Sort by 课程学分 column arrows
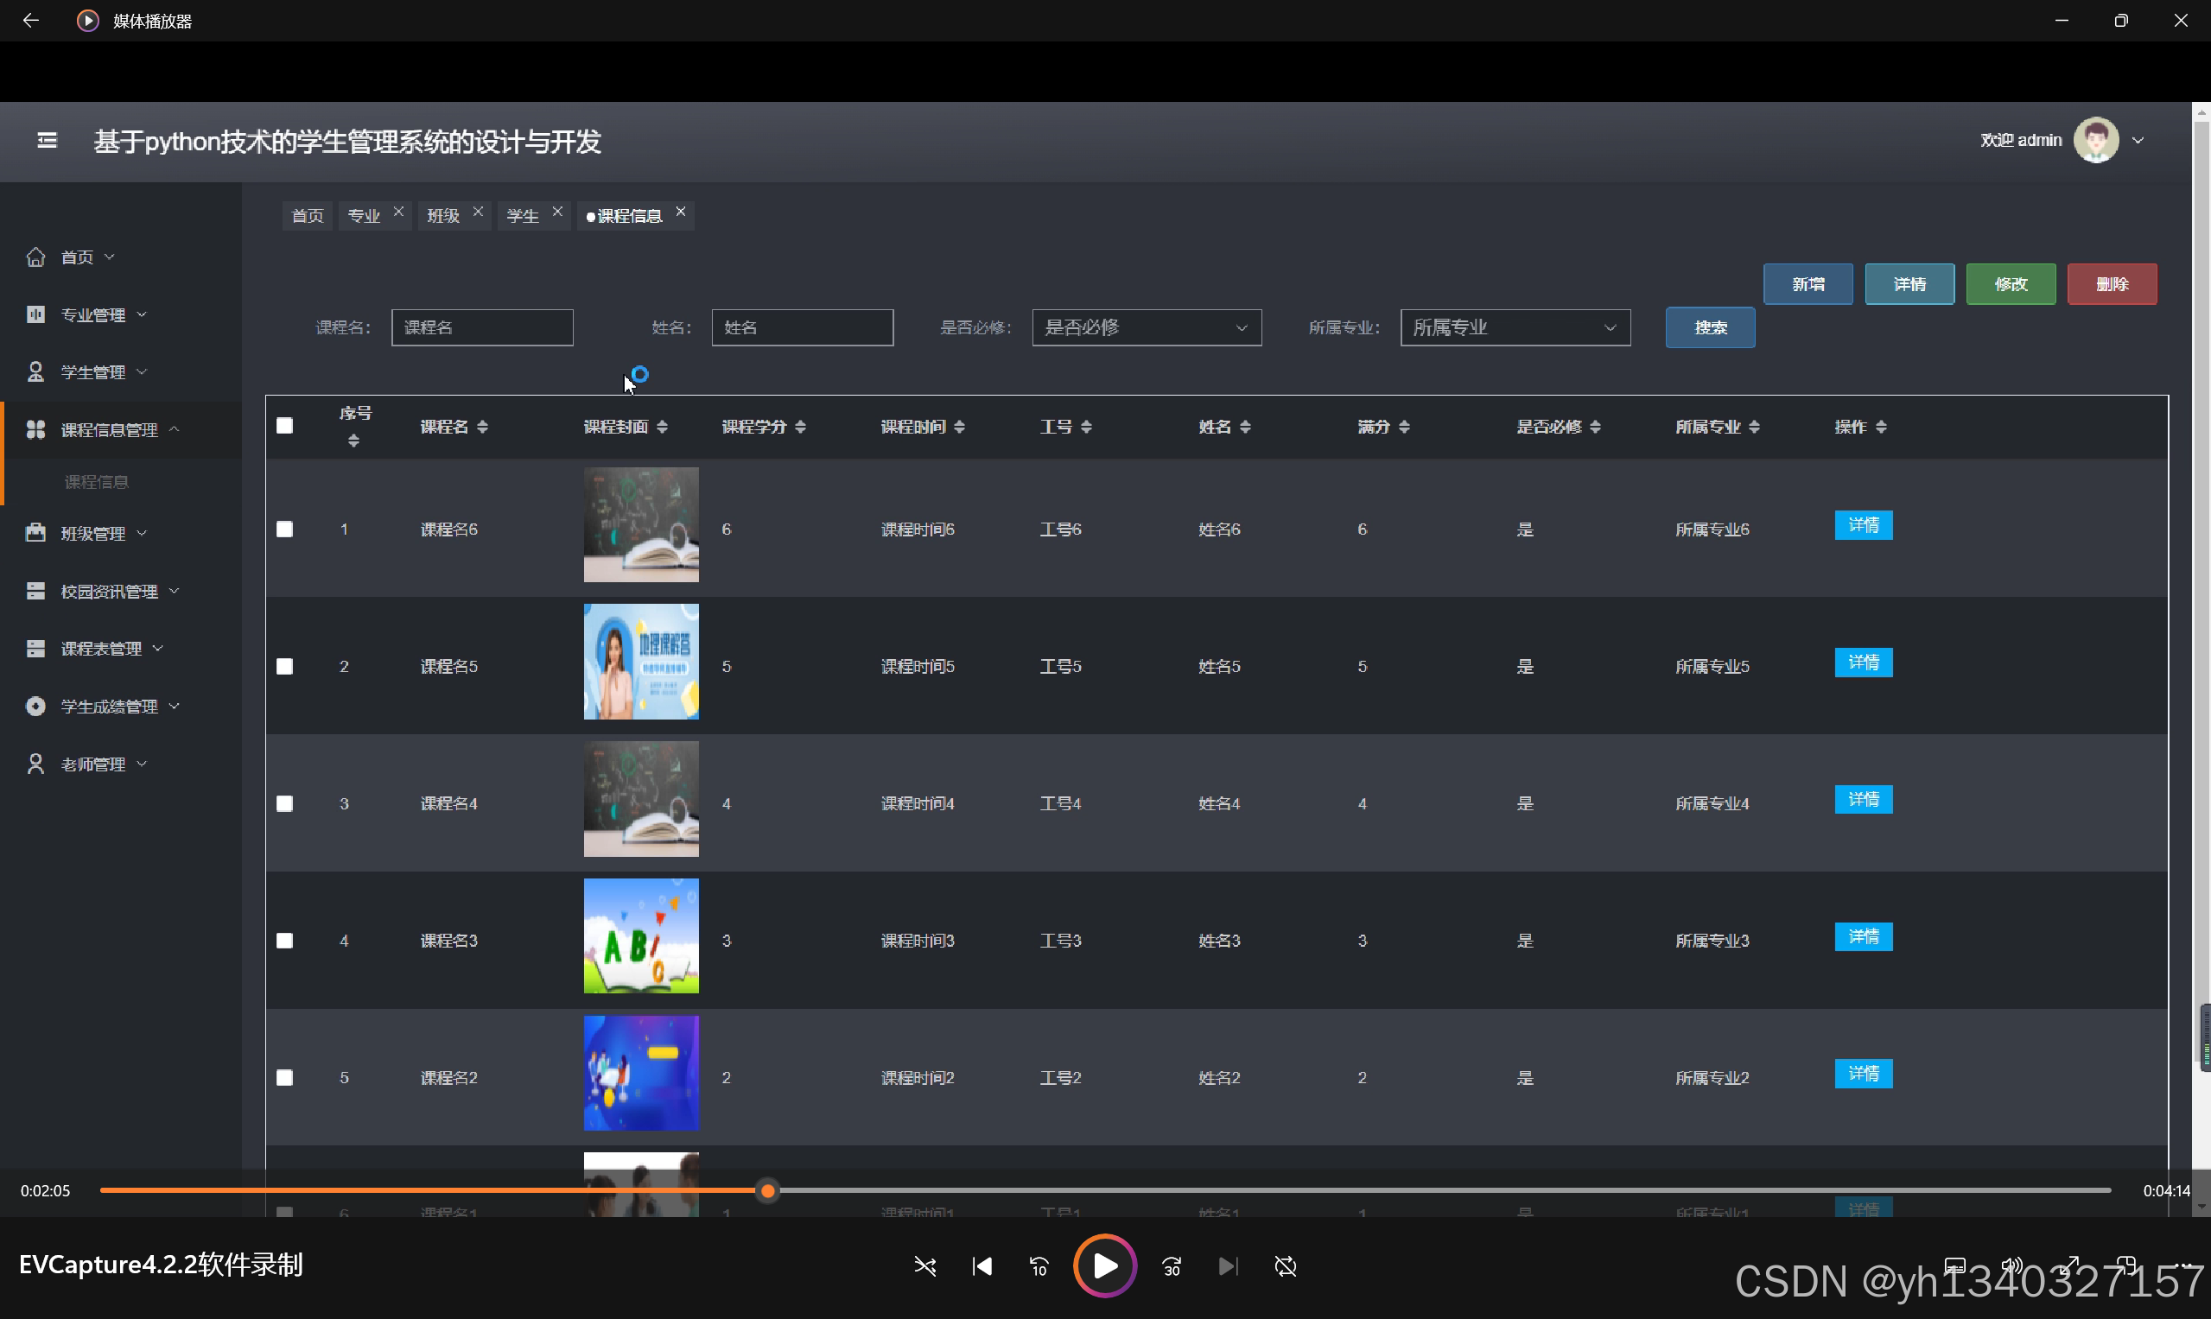 pyautogui.click(x=800, y=428)
